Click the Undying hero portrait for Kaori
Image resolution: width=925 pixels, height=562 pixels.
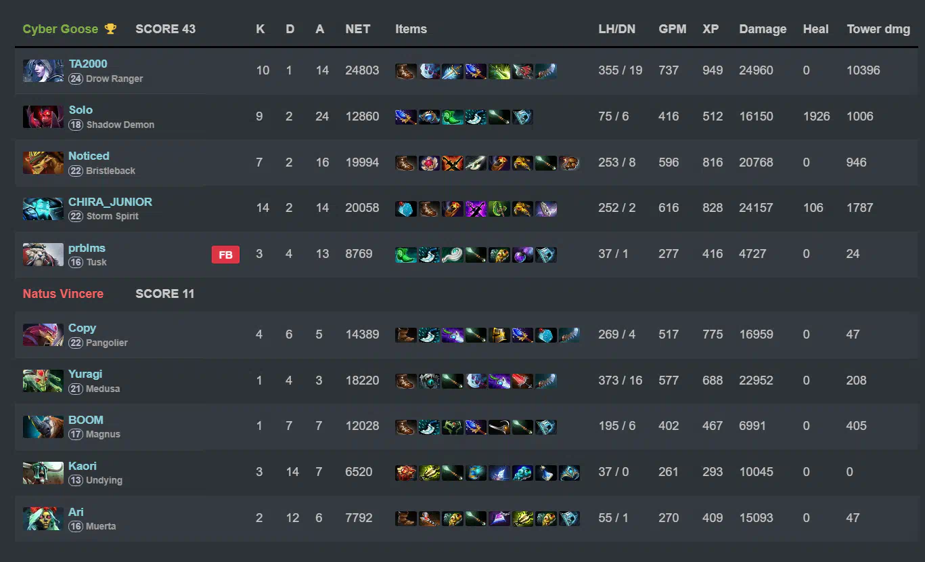[x=43, y=473]
